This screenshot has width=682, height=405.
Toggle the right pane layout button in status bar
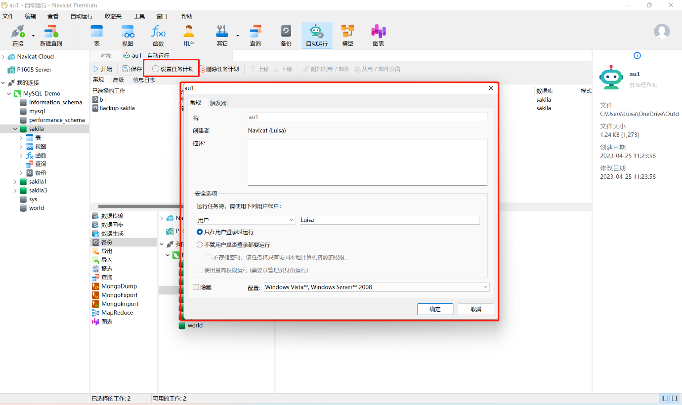coord(675,398)
